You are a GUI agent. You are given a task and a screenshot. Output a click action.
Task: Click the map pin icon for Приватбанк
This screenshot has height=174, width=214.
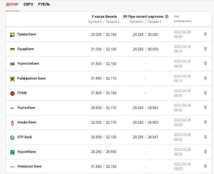pos(205,34)
